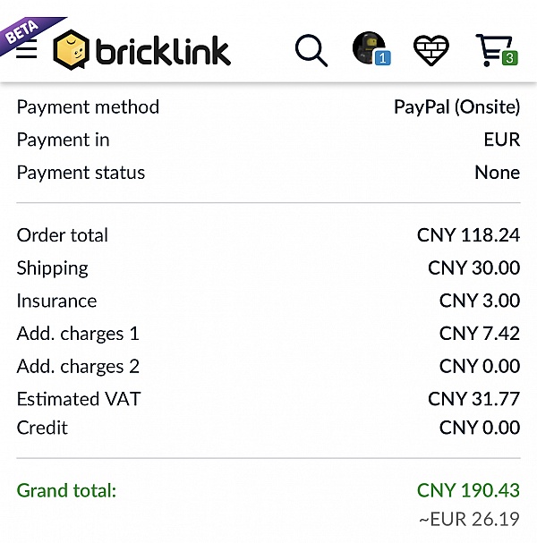
Task: Open the brick heart wishlist icon
Action: pyautogui.click(x=431, y=50)
